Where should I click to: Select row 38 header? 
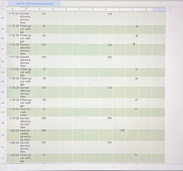[x=2, y=18]
